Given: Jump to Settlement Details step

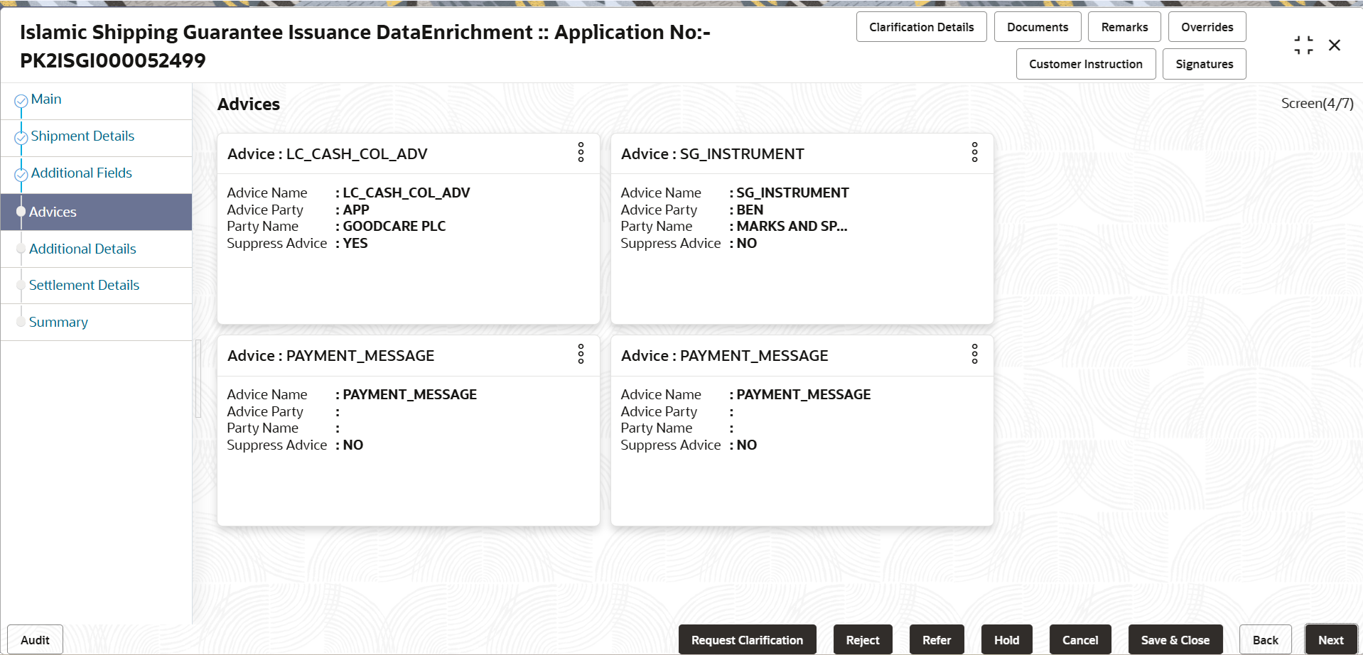Looking at the screenshot, I should tap(84, 285).
